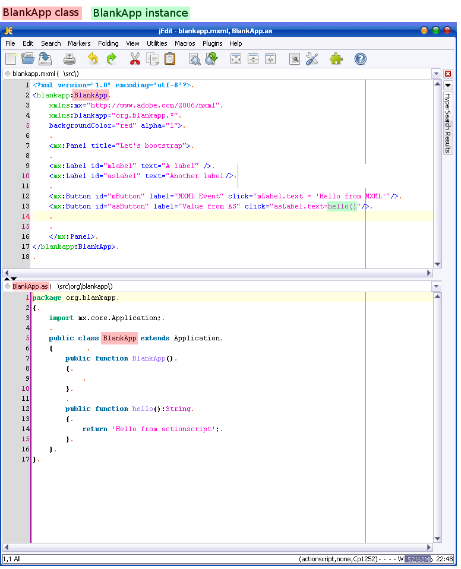Save the current buffer icon

45,59
